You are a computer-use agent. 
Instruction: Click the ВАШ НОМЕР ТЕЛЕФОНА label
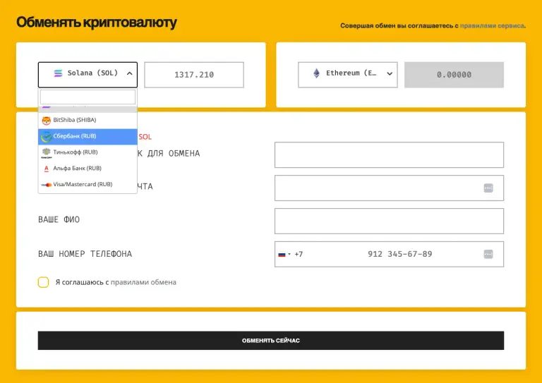pyautogui.click(x=85, y=254)
